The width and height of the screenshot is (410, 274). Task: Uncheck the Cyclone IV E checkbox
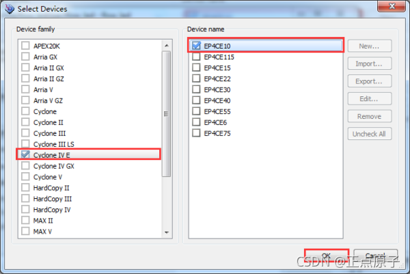coord(25,155)
